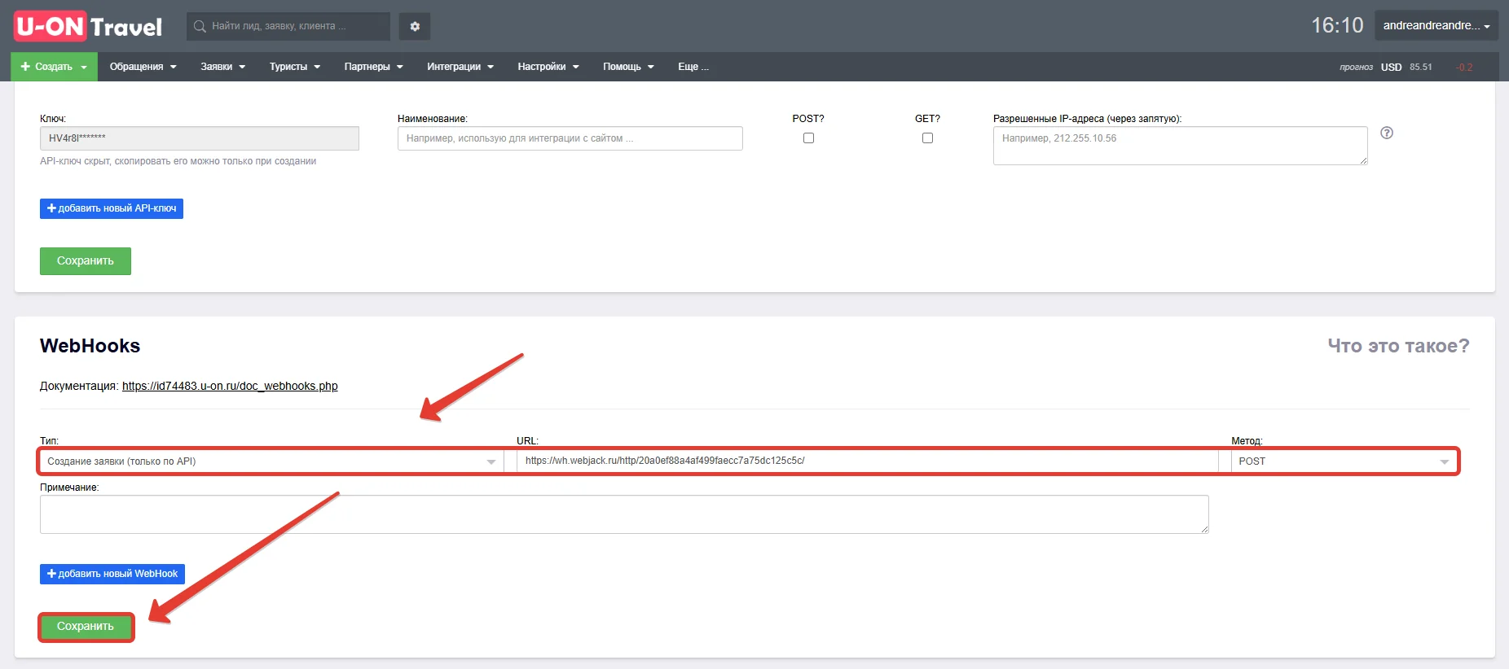Screen dimensions: 1509x669
Task: Open the Метод dropdown showing POST
Action: click(x=1343, y=461)
